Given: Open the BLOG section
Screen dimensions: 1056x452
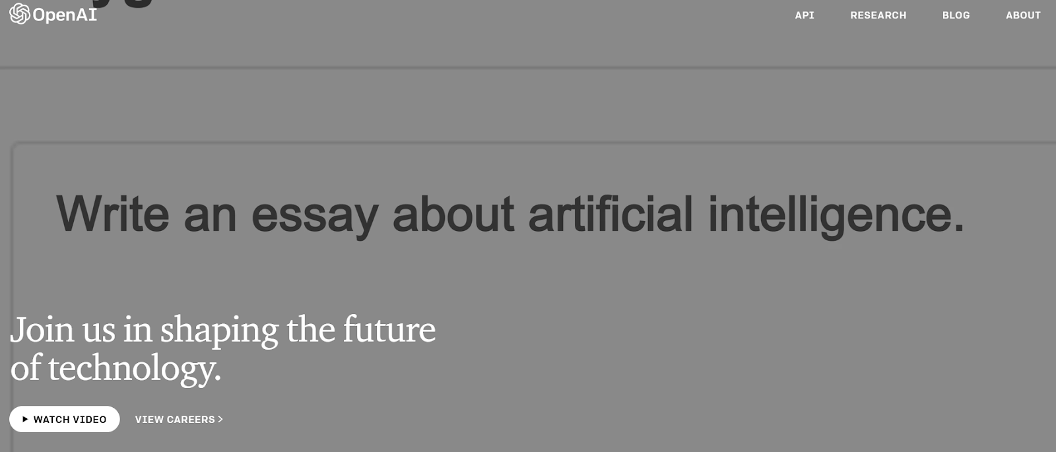Looking at the screenshot, I should [956, 15].
